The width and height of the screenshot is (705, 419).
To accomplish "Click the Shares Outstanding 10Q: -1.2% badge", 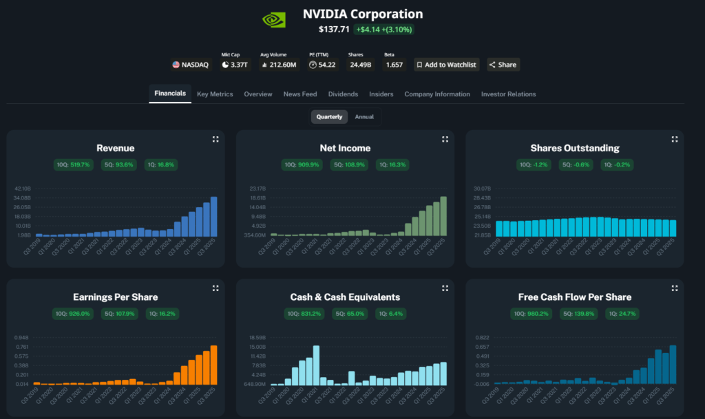I will [x=534, y=165].
